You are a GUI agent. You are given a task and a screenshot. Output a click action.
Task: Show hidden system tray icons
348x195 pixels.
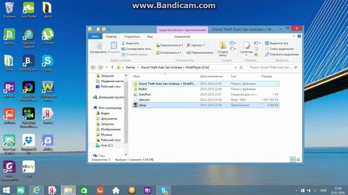click(x=296, y=190)
